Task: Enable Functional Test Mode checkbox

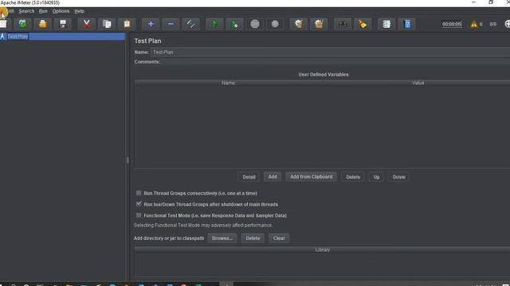Action: [x=139, y=215]
